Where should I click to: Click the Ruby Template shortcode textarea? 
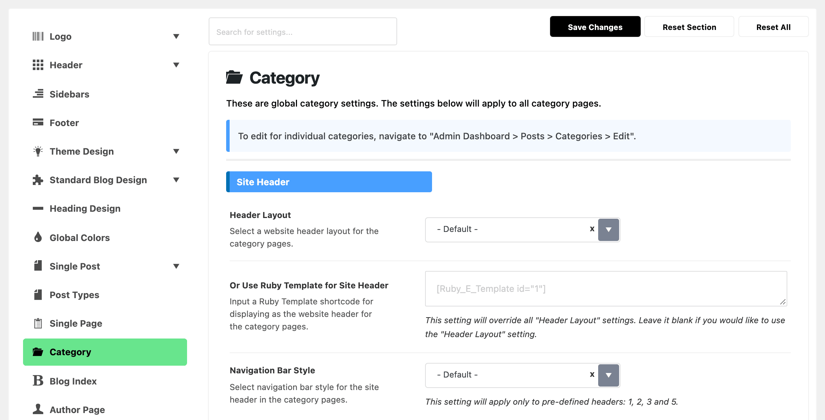point(606,289)
